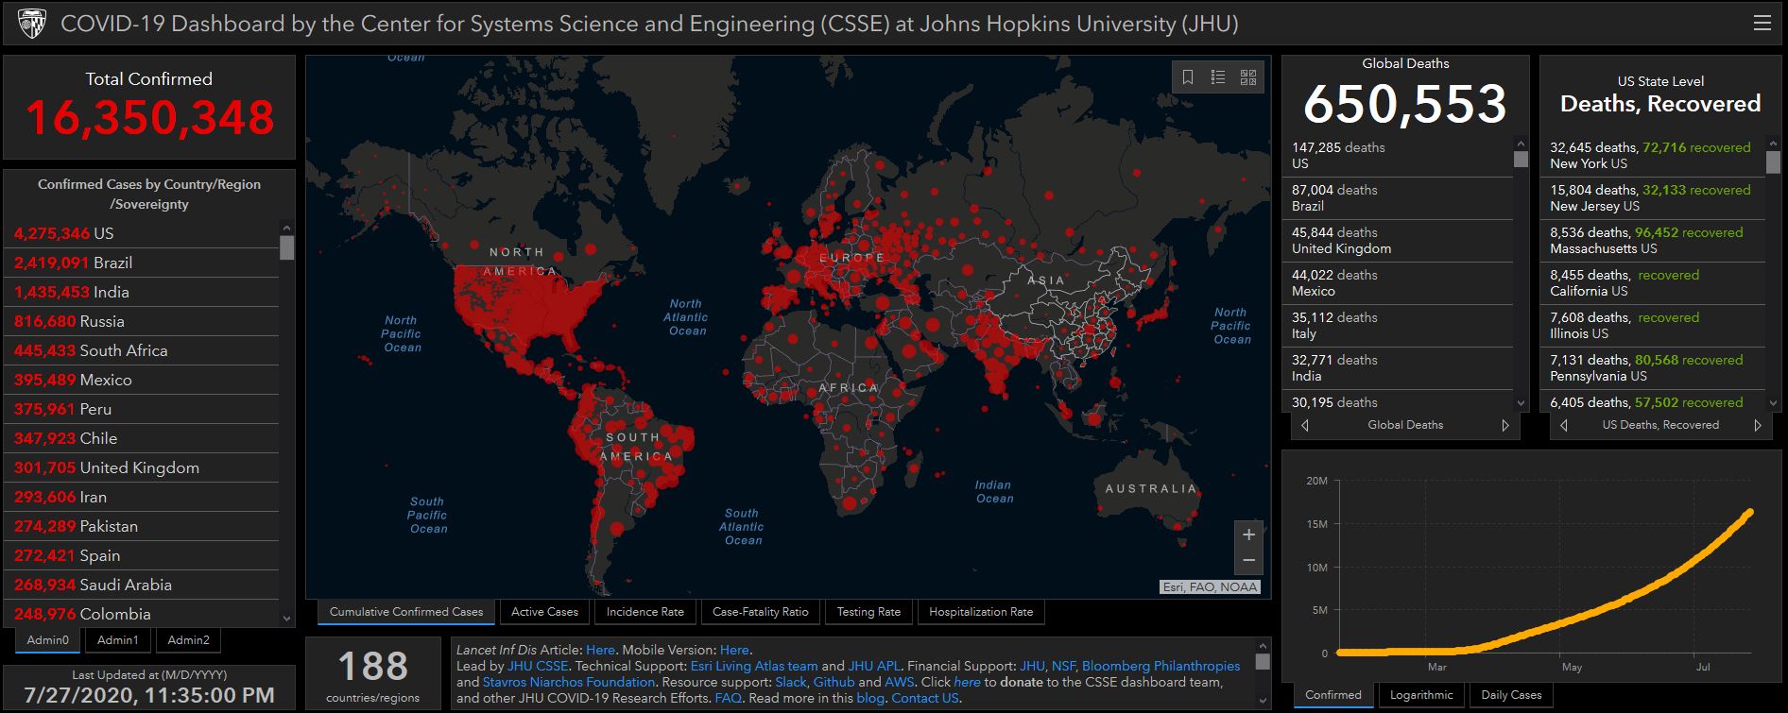Click the JHU shield logo
Screen dimensions: 1788x713
(31, 24)
